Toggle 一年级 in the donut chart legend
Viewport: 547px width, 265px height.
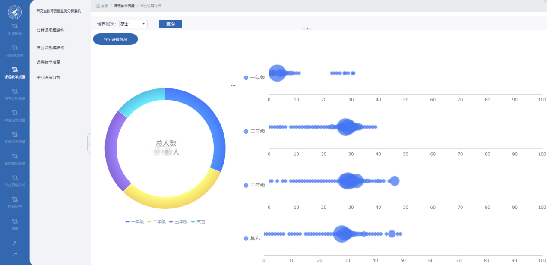134,221
